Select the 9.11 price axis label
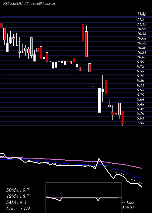The width and height of the screenshot is (152, 213). tap(141, 86)
